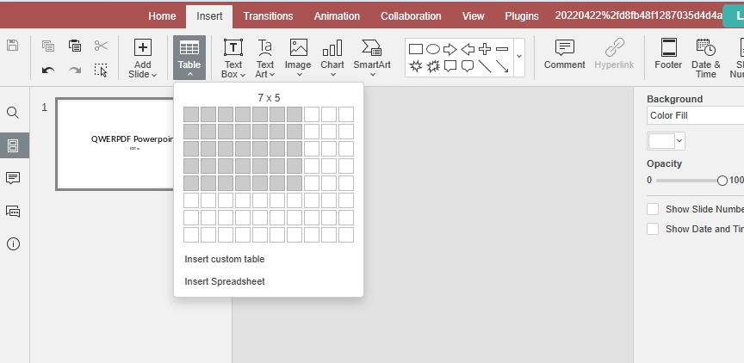This screenshot has width=744, height=363.
Task: Undo the last action
Action: [48, 71]
